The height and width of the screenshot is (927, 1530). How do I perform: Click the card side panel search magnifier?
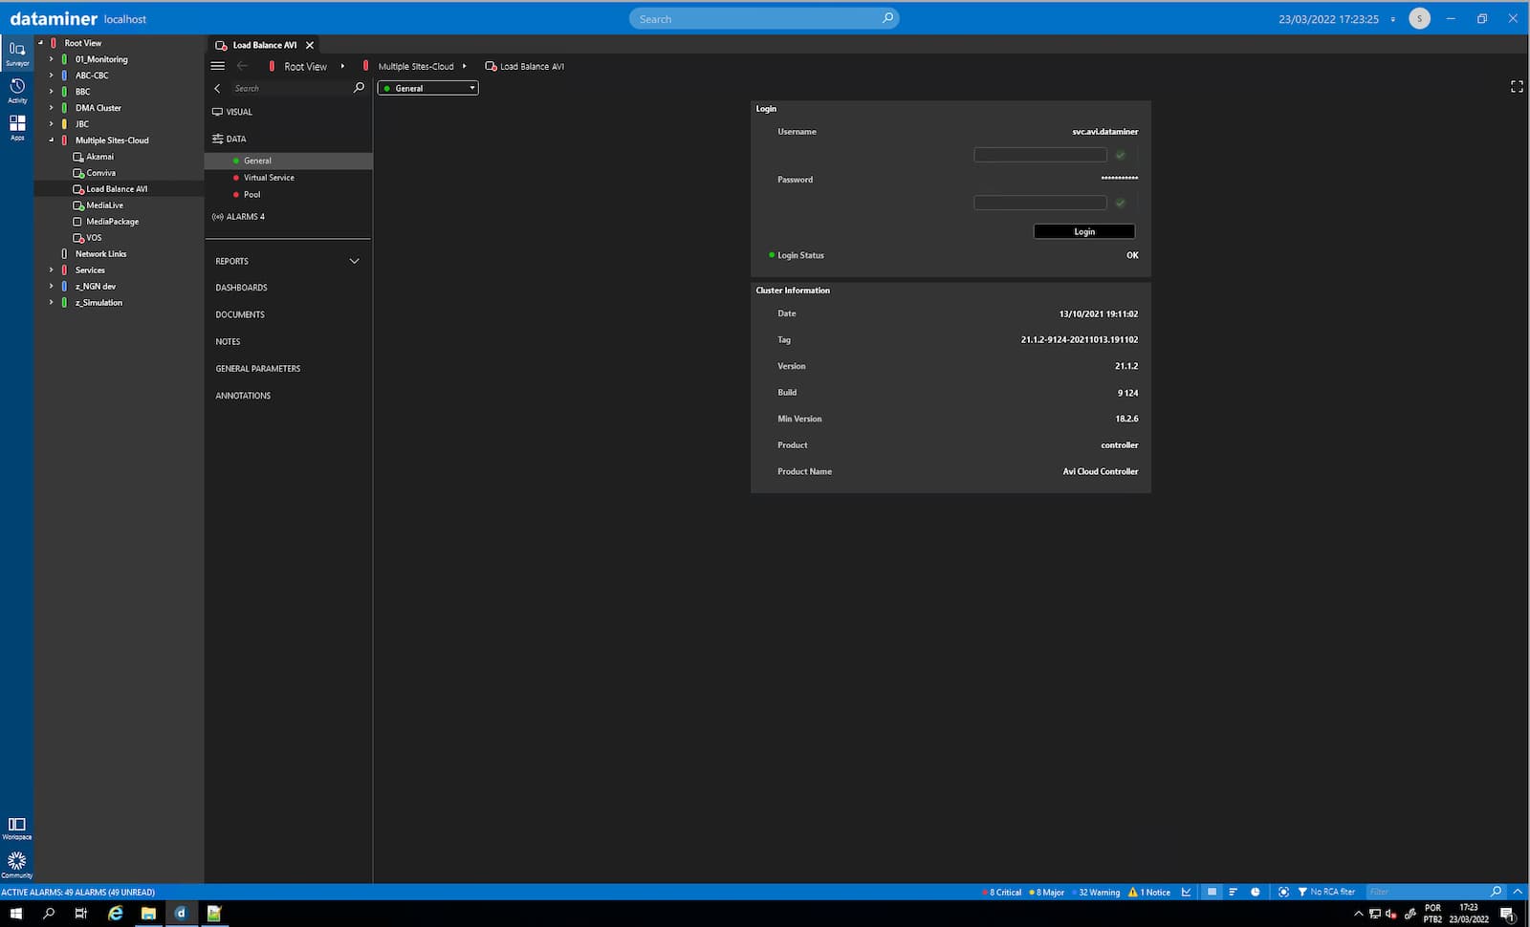(360, 88)
